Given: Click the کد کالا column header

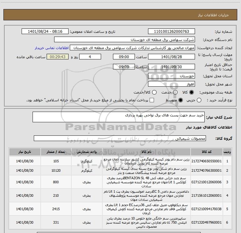Looking at the screenshot, I should (207, 152).
